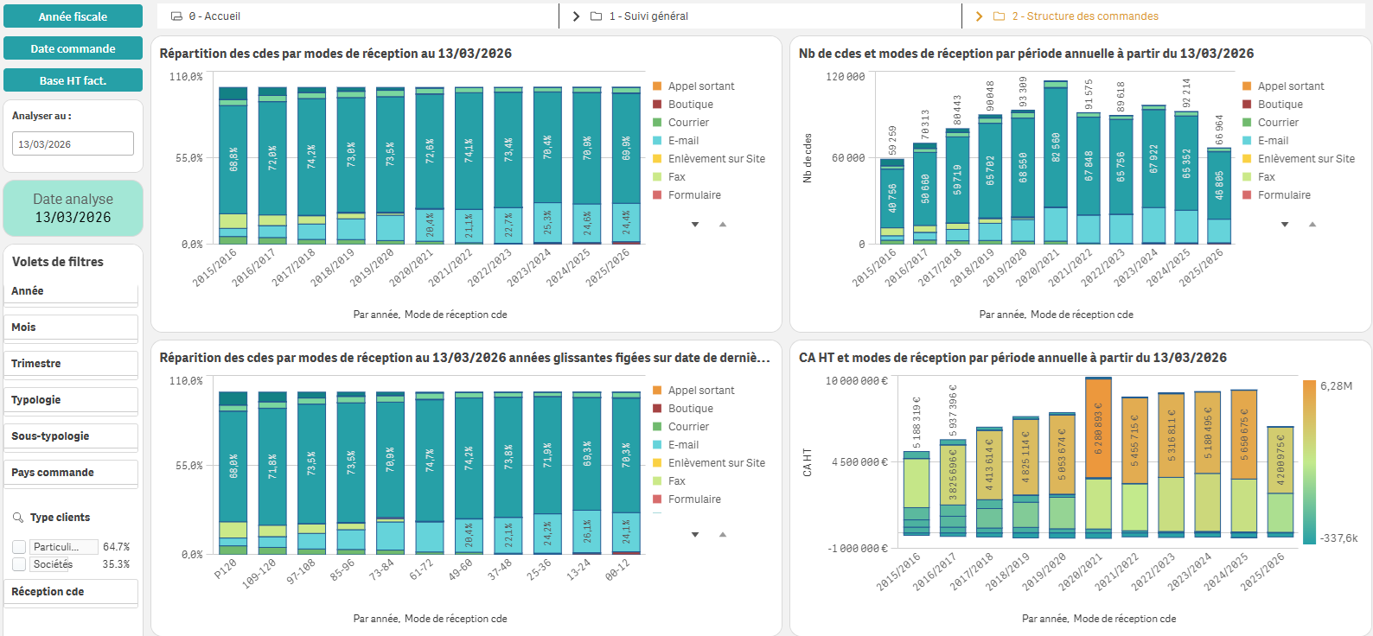Viewport: 1373px width, 636px height.
Task: Open the Sous-typologie filter pane
Action: pyautogui.click(x=73, y=437)
